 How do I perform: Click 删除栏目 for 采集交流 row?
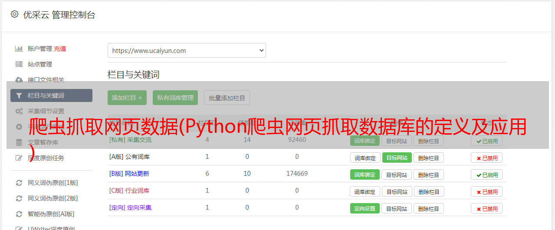click(429, 141)
